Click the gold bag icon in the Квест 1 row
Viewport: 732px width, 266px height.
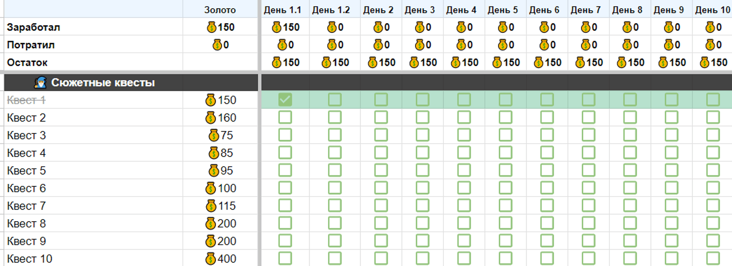point(210,100)
